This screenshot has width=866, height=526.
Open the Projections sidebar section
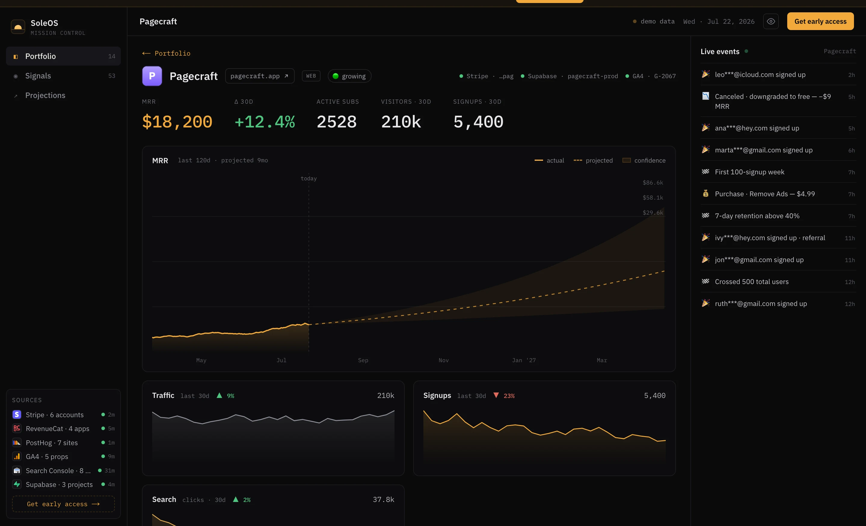pos(63,95)
